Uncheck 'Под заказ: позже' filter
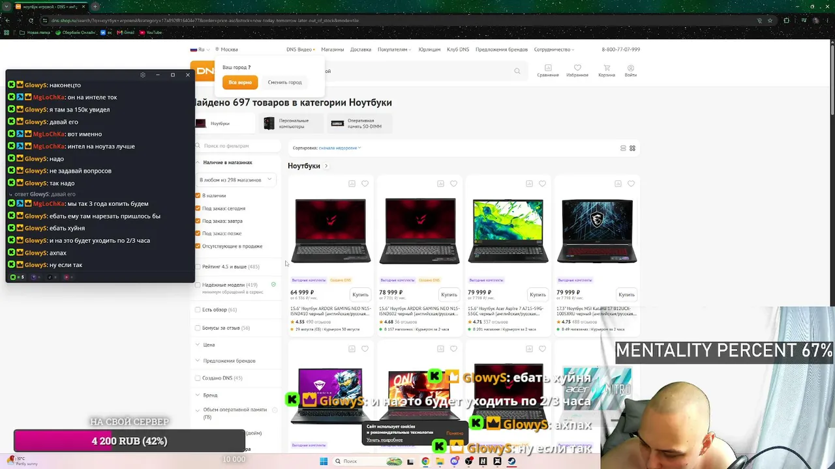 (198, 233)
